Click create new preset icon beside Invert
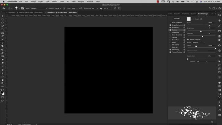This screenshot has height=125, width=222. [201, 19]
